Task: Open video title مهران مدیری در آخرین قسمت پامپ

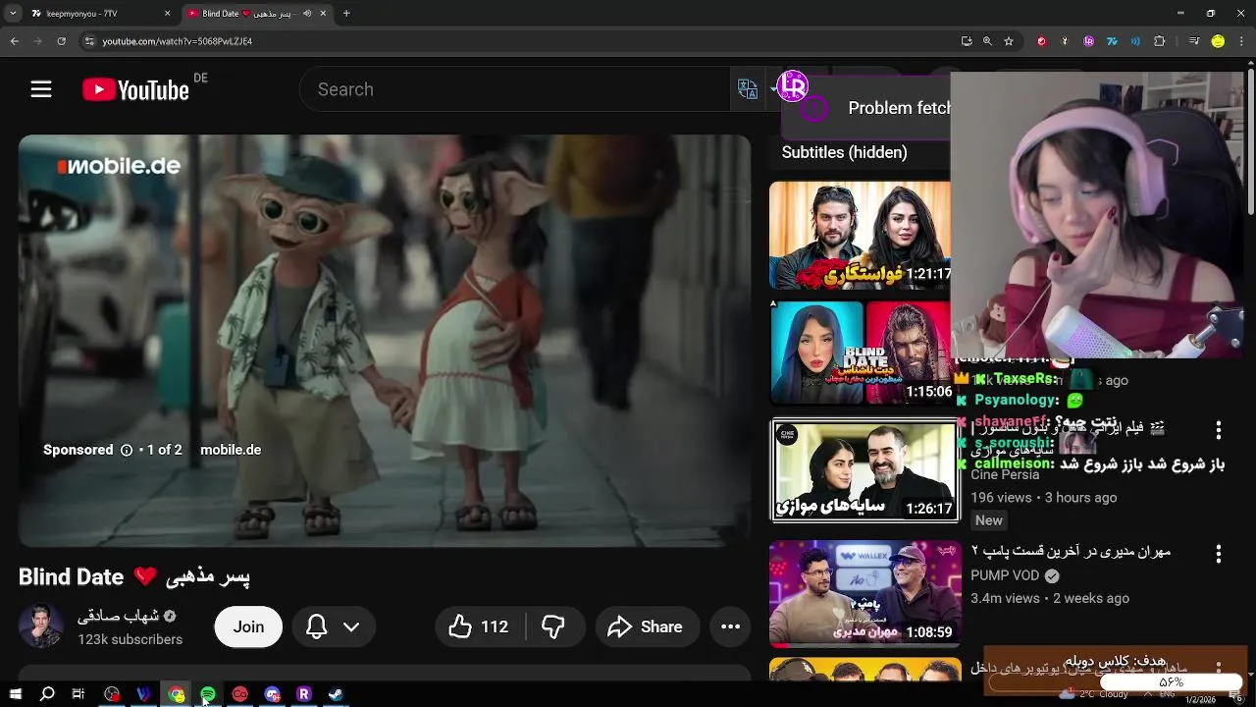Action: click(x=1072, y=551)
